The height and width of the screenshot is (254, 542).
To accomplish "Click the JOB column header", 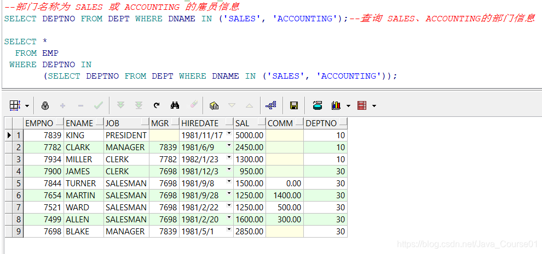I will (x=126, y=123).
